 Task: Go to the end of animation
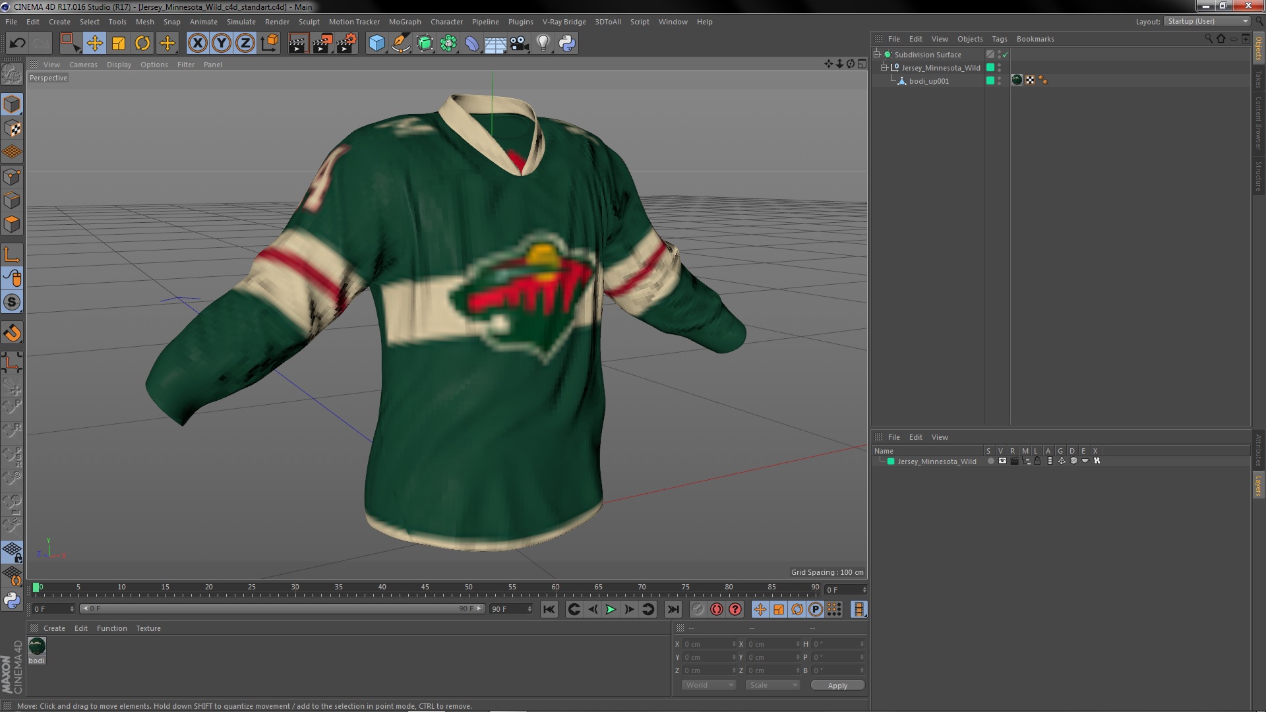click(673, 610)
